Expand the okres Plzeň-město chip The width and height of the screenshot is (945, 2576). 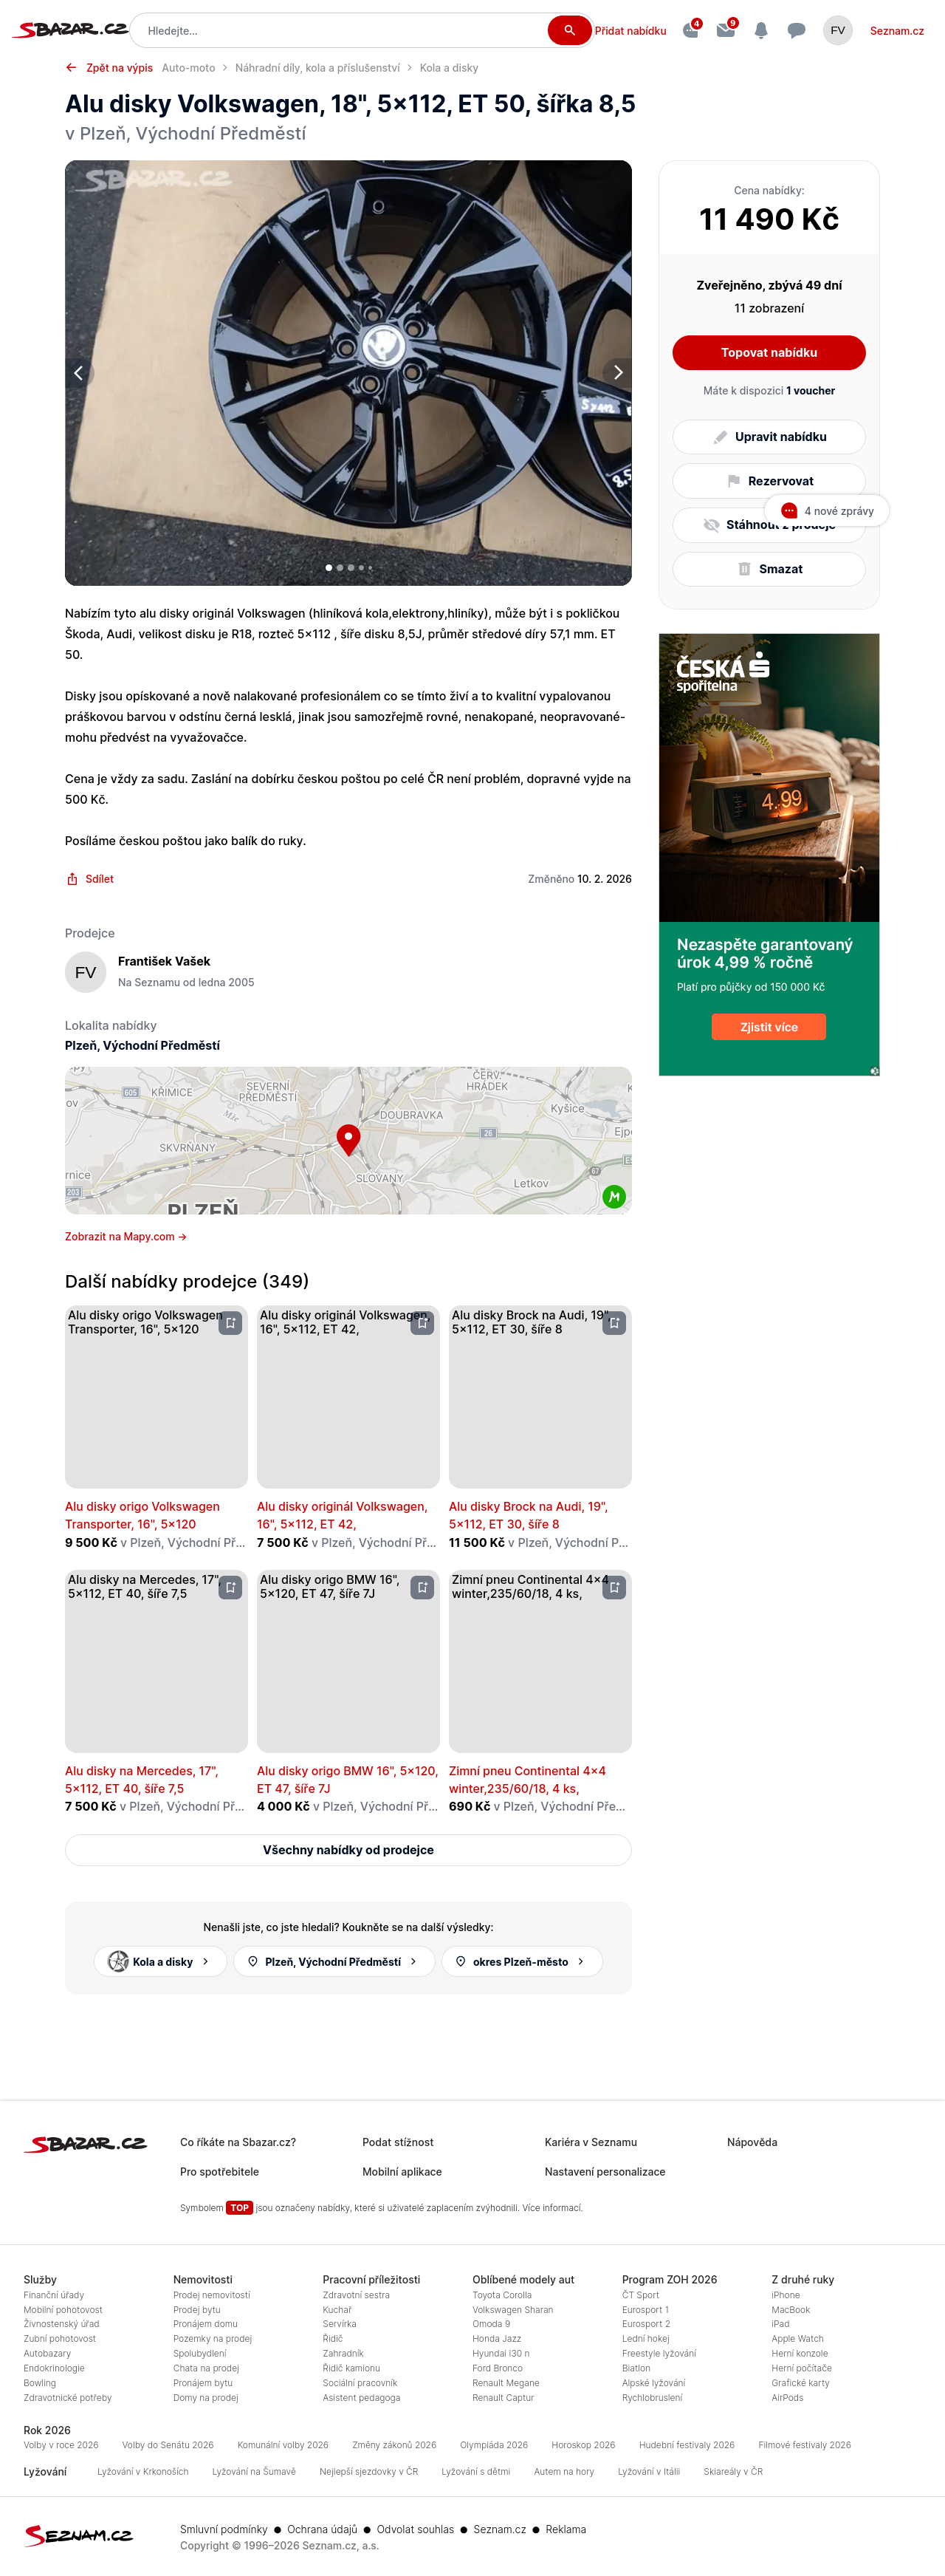click(521, 1961)
